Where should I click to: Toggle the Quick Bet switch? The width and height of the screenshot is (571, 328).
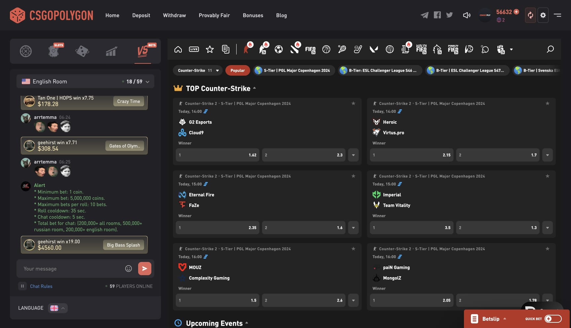553,319
